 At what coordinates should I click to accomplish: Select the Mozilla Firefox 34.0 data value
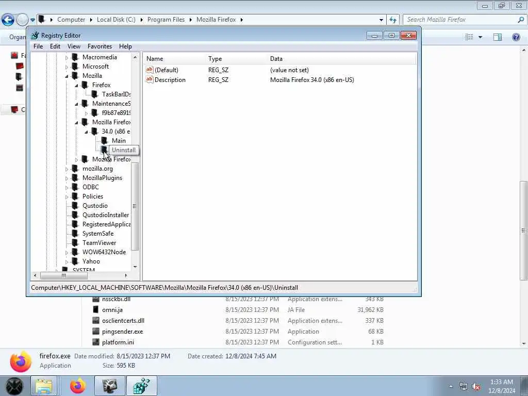[312, 80]
